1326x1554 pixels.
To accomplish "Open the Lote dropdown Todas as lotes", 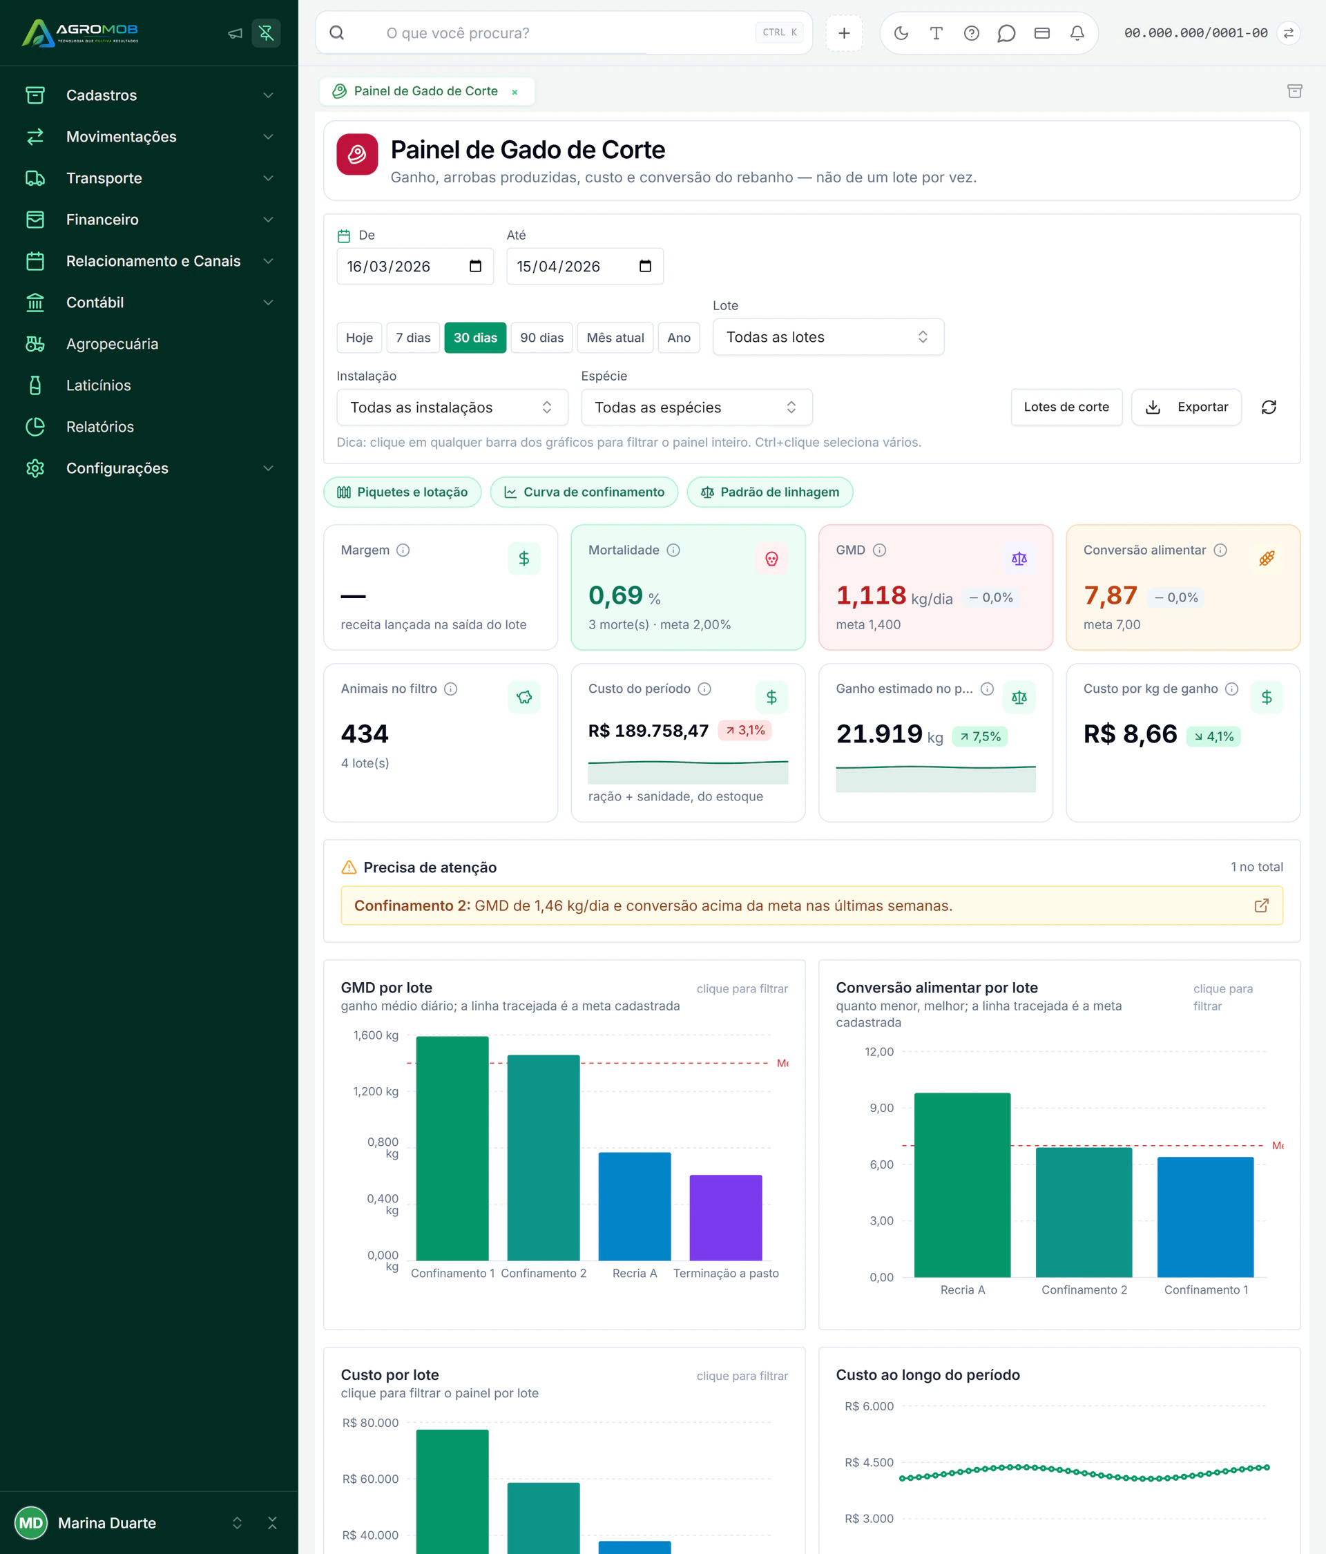I will point(828,337).
